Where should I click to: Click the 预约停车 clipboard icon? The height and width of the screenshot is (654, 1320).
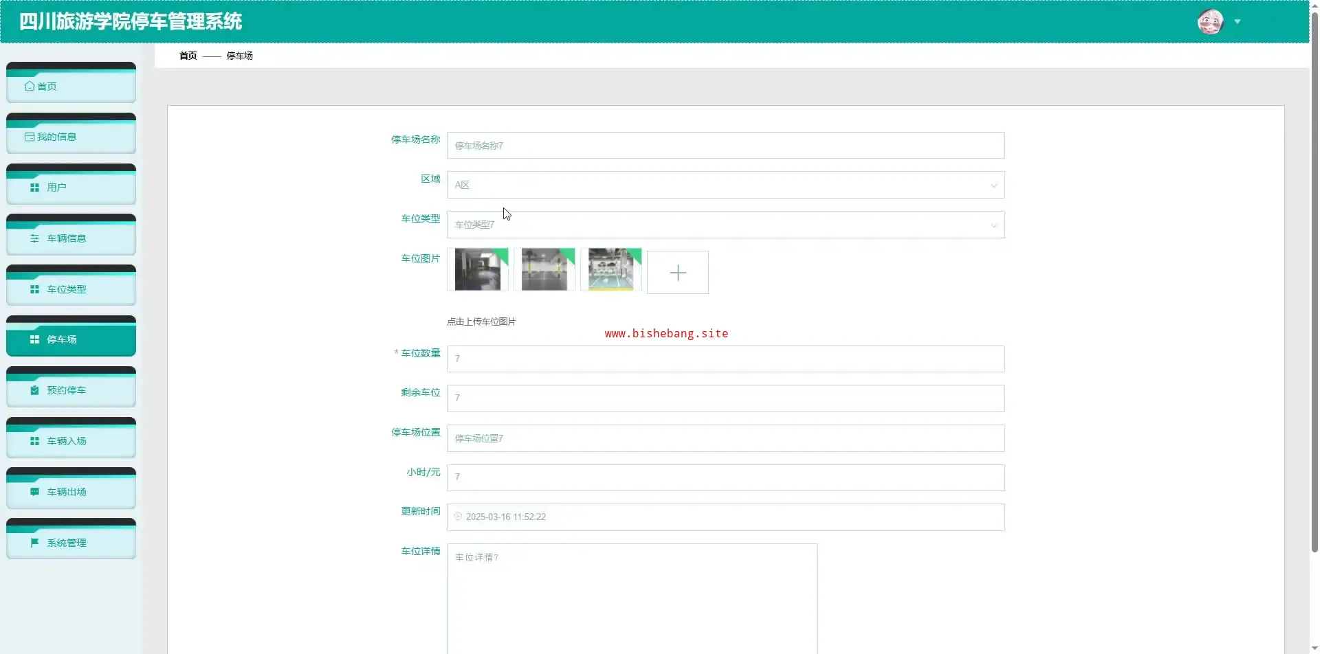(x=34, y=390)
